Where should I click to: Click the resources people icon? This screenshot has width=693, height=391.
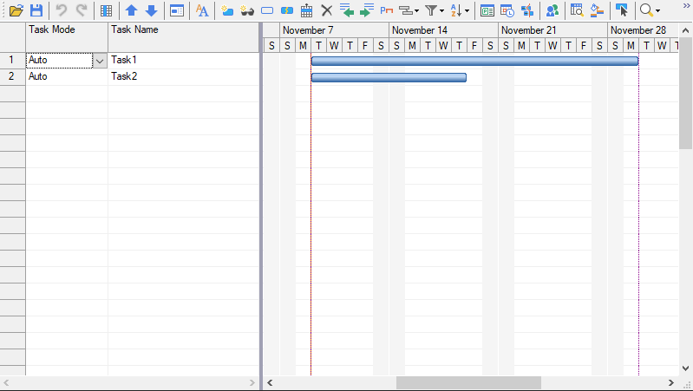[x=552, y=10]
